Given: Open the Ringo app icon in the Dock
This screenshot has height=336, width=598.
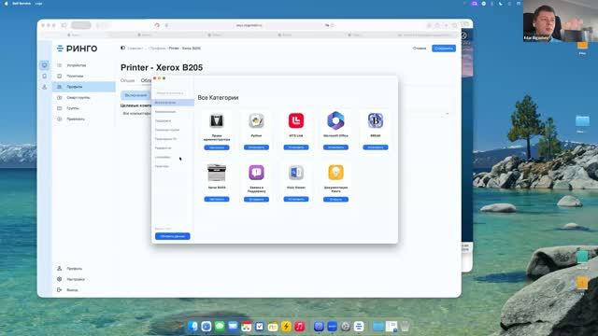Looking at the screenshot, I should [359, 326].
